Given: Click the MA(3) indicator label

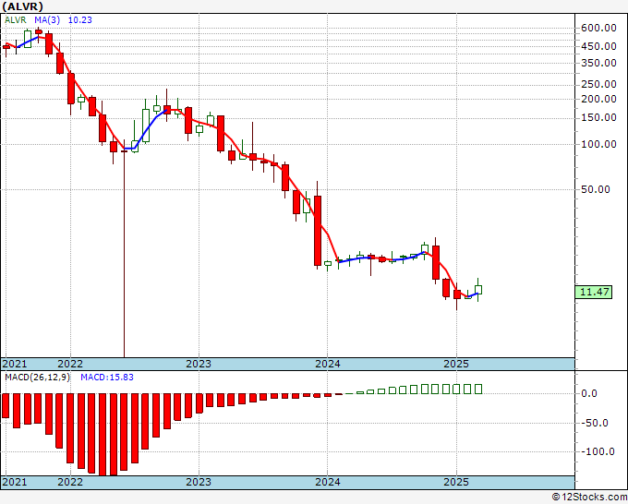Looking at the screenshot, I should 47,20.
